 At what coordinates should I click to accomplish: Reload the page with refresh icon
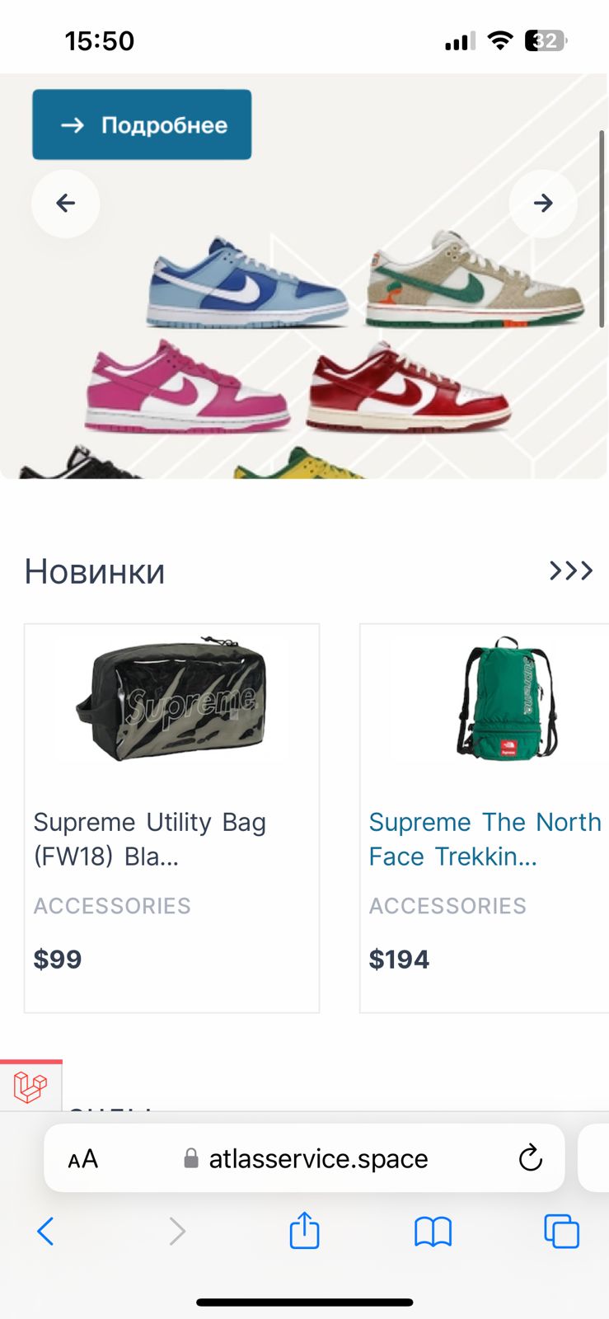(531, 1158)
